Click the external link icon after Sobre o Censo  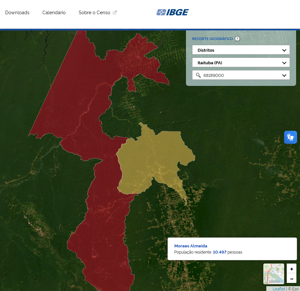coord(115,13)
